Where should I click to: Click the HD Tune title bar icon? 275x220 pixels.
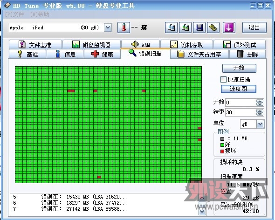(7, 6)
